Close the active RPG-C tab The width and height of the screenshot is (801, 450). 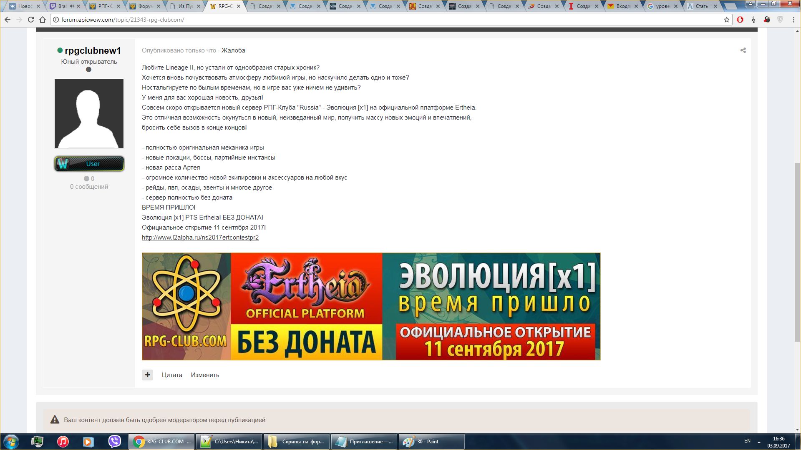coord(239,6)
